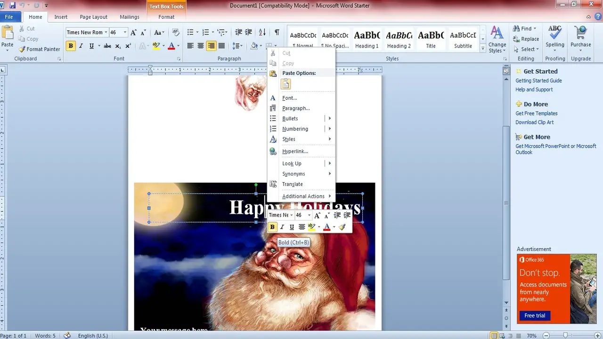Viewport: 603px width, 339px height.
Task: Expand the Find dropdown arrow
Action: tap(535, 29)
